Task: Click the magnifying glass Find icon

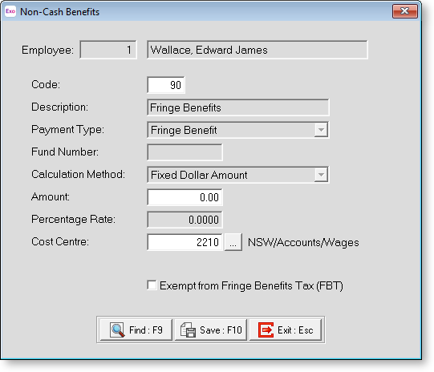Action: pos(117,330)
